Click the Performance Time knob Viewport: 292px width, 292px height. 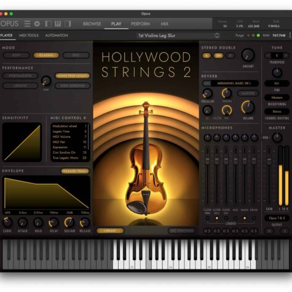coord(46,81)
